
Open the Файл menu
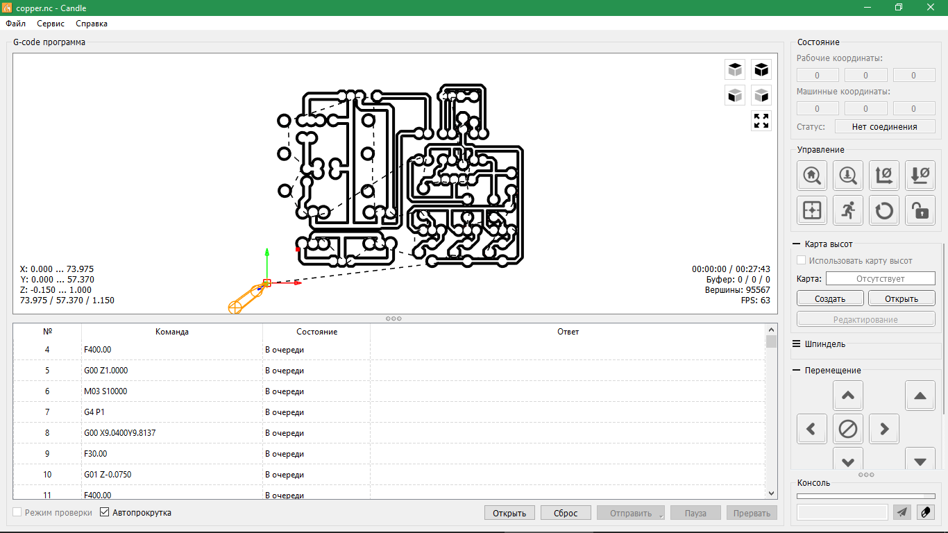coord(15,24)
